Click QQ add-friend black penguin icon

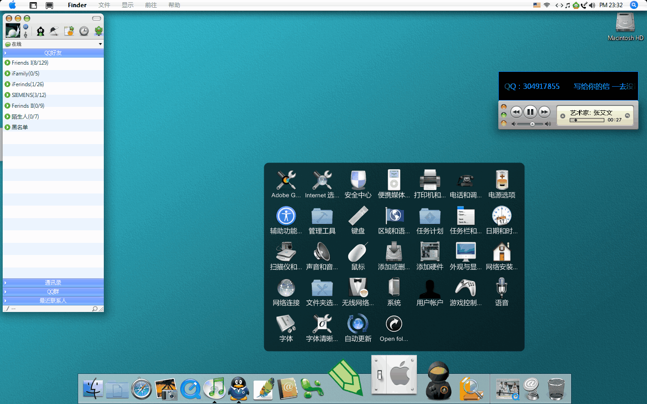point(40,31)
